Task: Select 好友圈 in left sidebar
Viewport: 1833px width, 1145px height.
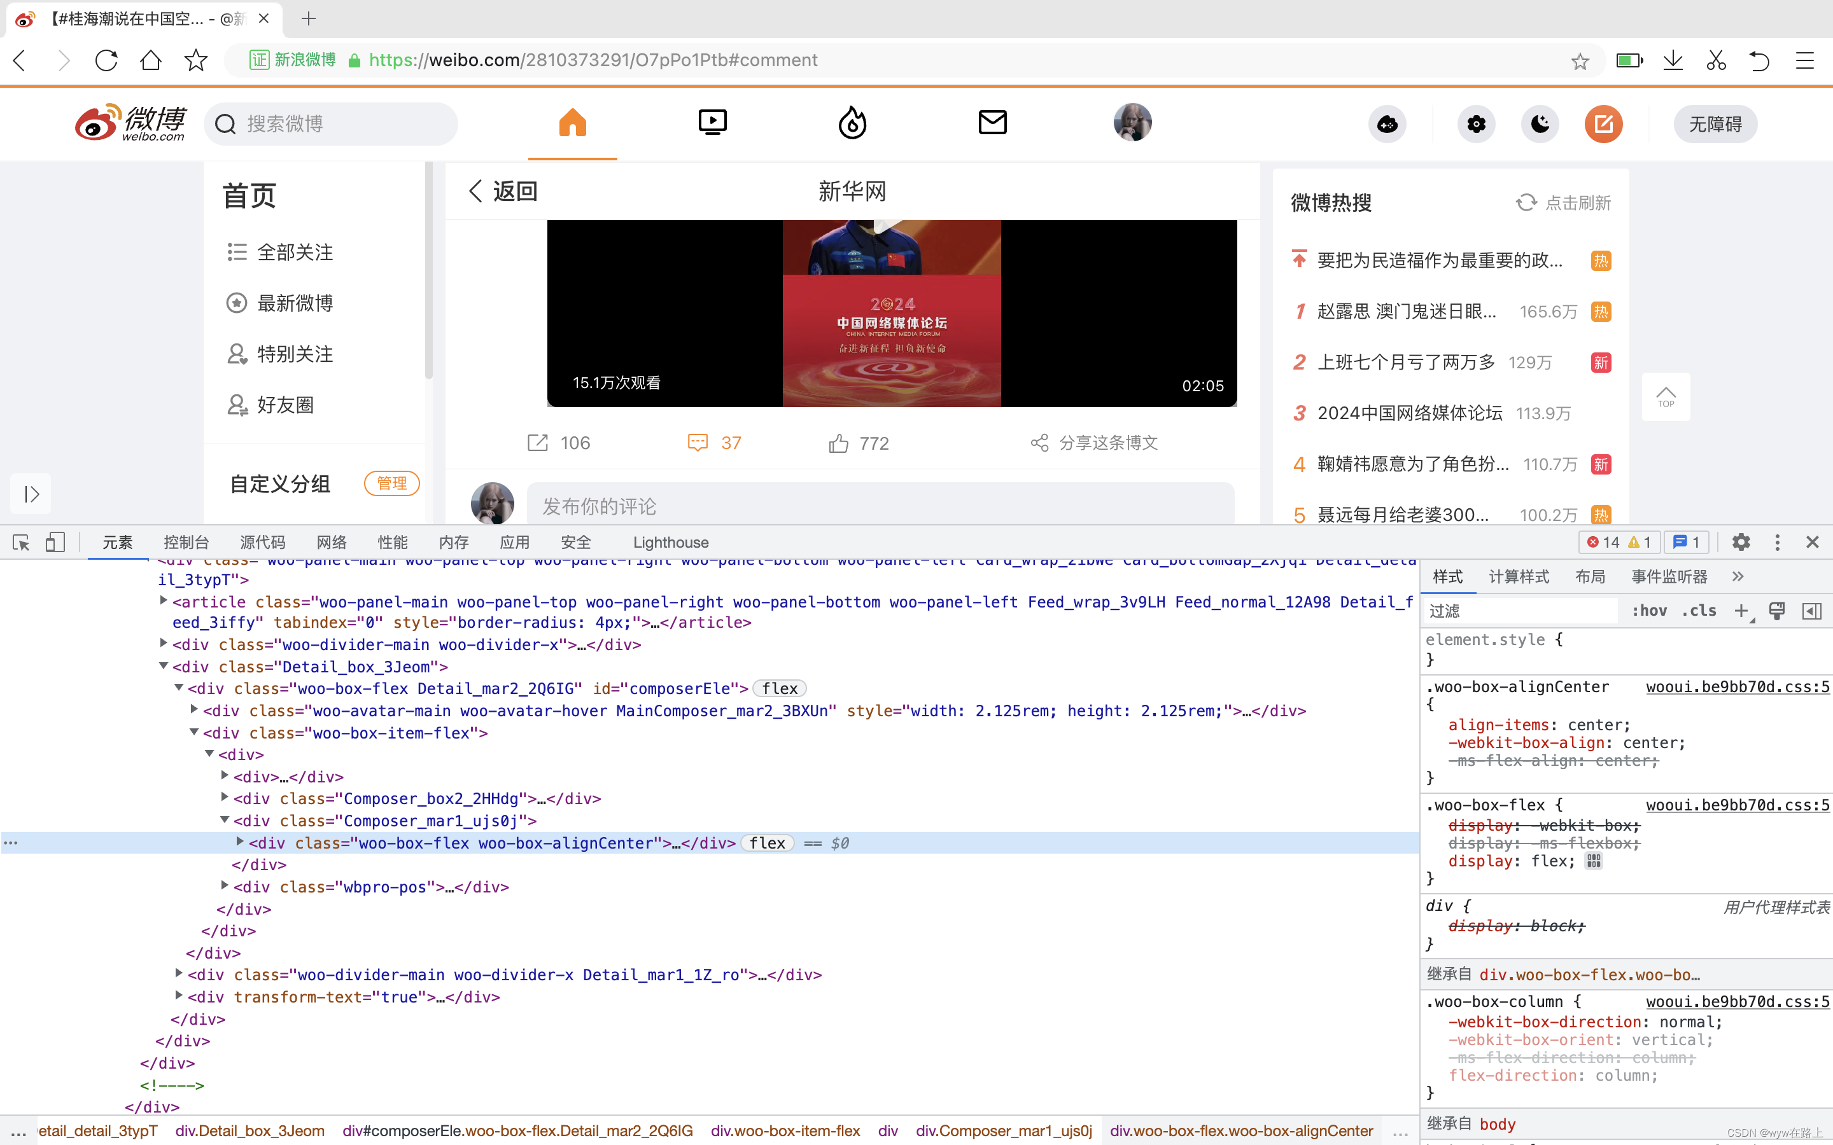Action: point(270,405)
